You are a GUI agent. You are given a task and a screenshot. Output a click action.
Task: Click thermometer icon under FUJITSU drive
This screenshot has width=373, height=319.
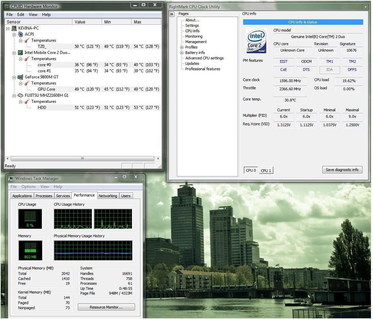tap(27, 101)
